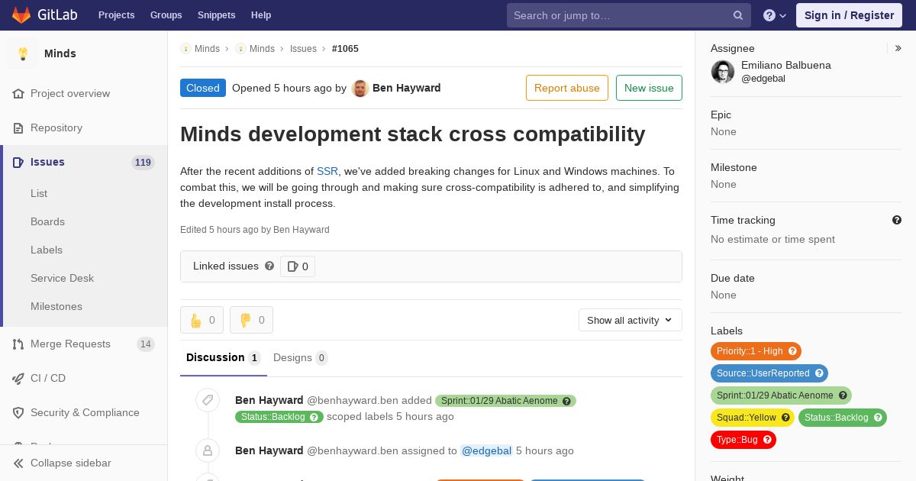This screenshot has height=481, width=916.
Task: Click the Issues count badge 119
Action: pos(143,162)
